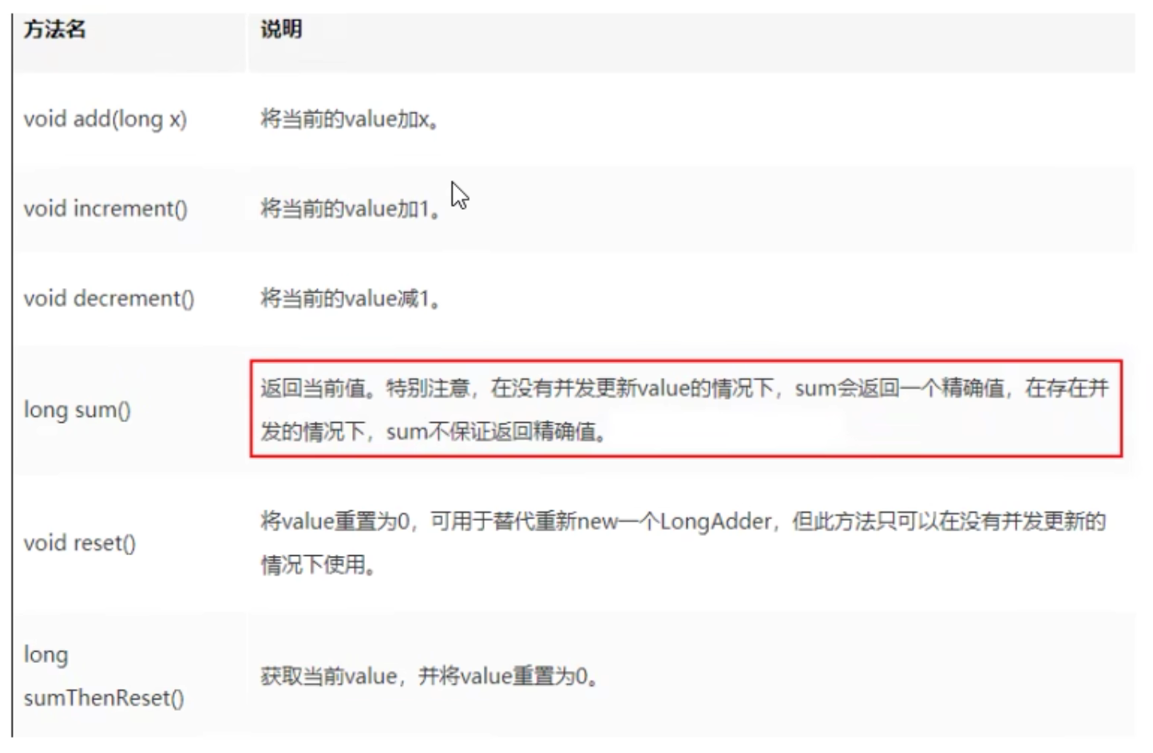Click the 说明 column header
The height and width of the screenshot is (753, 1153).
click(281, 30)
